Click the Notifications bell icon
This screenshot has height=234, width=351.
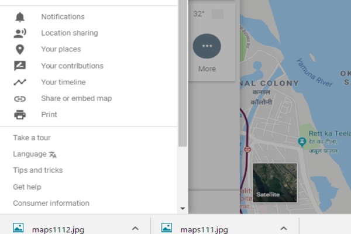click(20, 17)
